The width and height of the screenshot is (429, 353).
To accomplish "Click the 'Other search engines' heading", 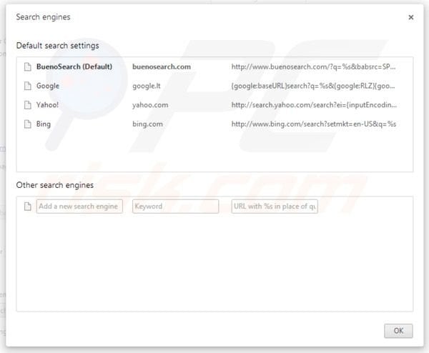I will (55, 185).
